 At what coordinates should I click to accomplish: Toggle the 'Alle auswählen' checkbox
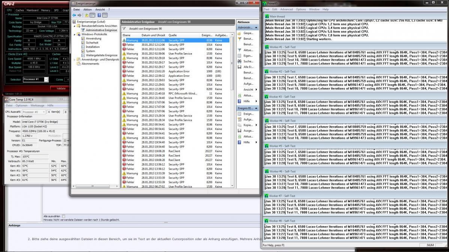[x=63, y=216]
